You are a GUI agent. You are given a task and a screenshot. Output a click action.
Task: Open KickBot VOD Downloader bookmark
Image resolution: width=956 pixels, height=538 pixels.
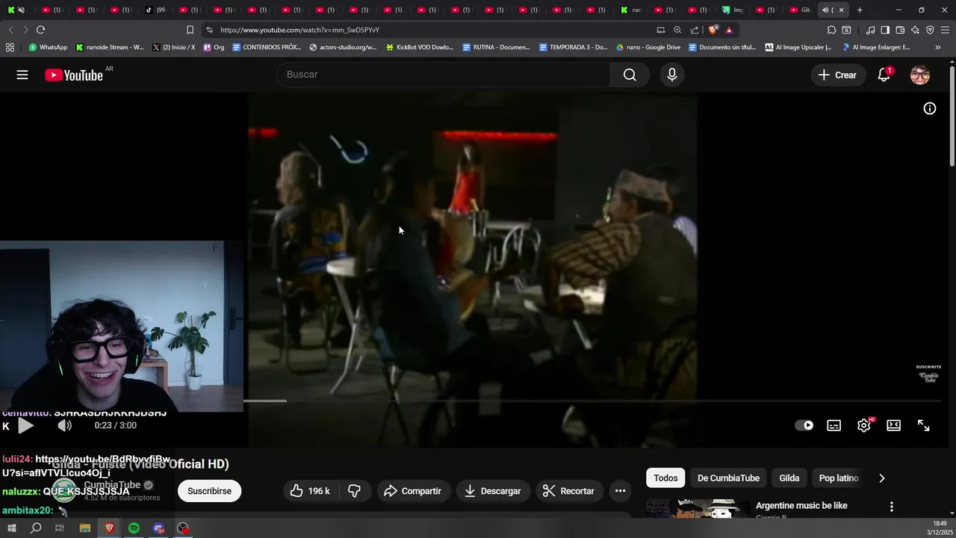click(419, 47)
